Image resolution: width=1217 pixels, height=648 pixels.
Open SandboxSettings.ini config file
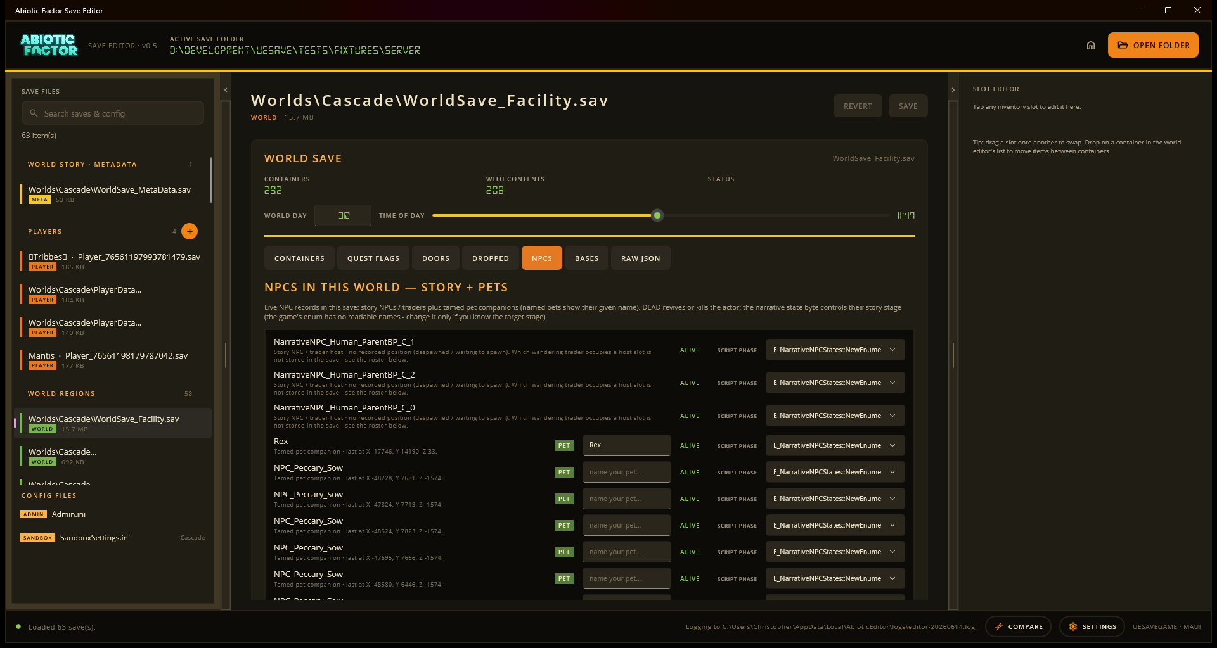tap(114, 538)
